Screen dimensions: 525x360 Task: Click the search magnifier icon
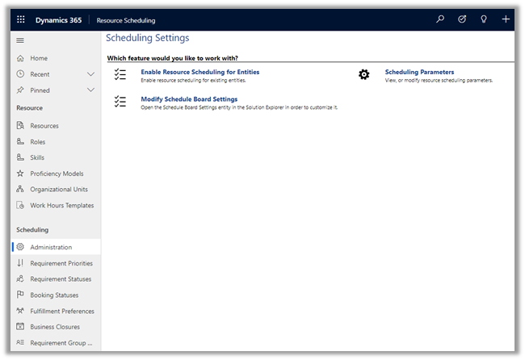(440, 19)
